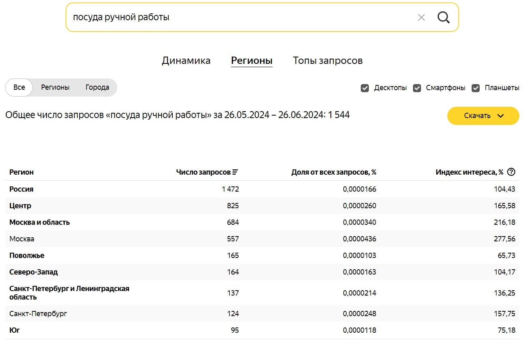Click request count 164 for Северо-Запад
This screenshot has height=340, width=527.
tap(233, 272)
